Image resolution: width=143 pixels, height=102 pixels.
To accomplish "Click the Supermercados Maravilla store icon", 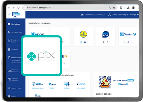I will (x=82, y=15).
